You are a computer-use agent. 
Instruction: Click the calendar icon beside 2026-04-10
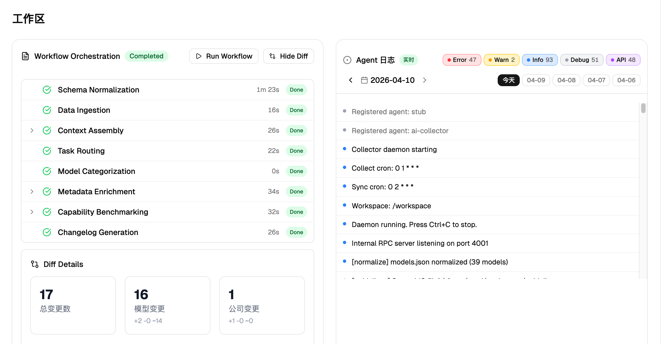(364, 80)
